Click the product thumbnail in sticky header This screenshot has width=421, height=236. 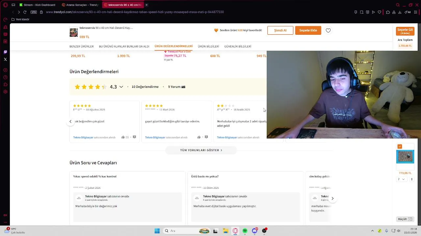point(74,32)
